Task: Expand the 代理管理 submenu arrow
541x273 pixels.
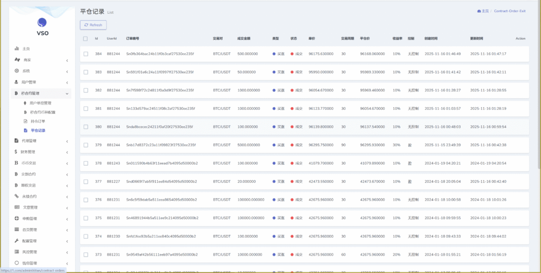Action: [x=67, y=141]
